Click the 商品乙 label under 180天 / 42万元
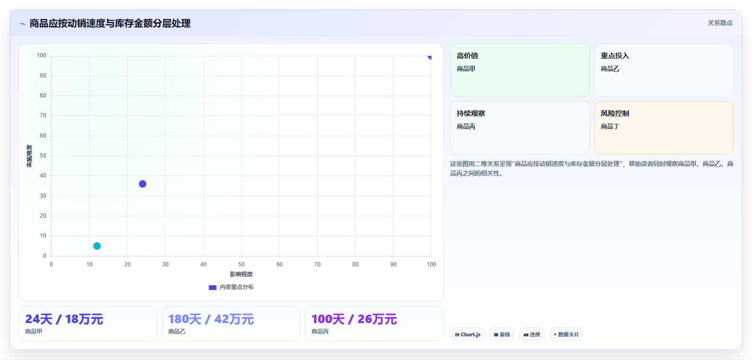The image size is (752, 360). (177, 332)
